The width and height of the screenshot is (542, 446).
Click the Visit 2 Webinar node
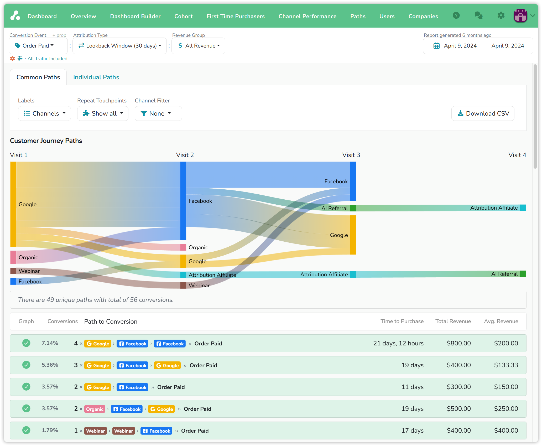point(183,285)
